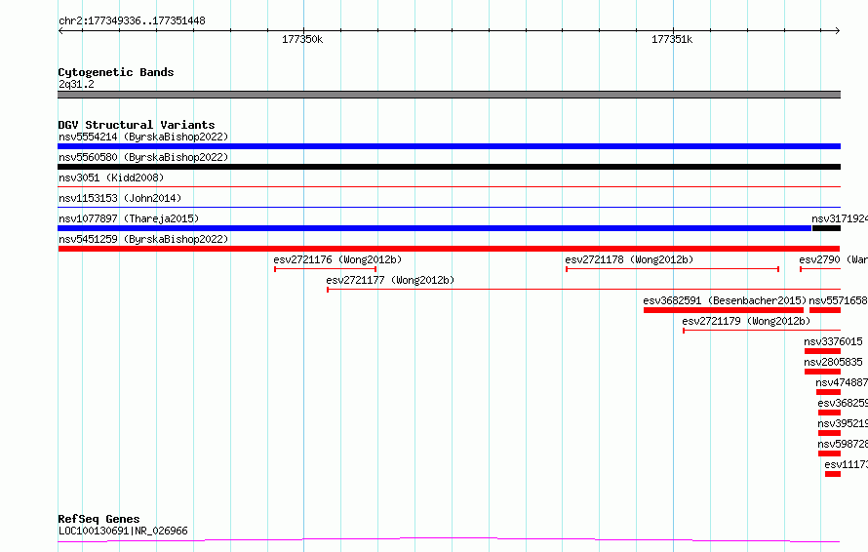This screenshot has height=552, width=868.
Task: Click the nsv1077897 (Thareja2015) label
Action: coord(129,218)
